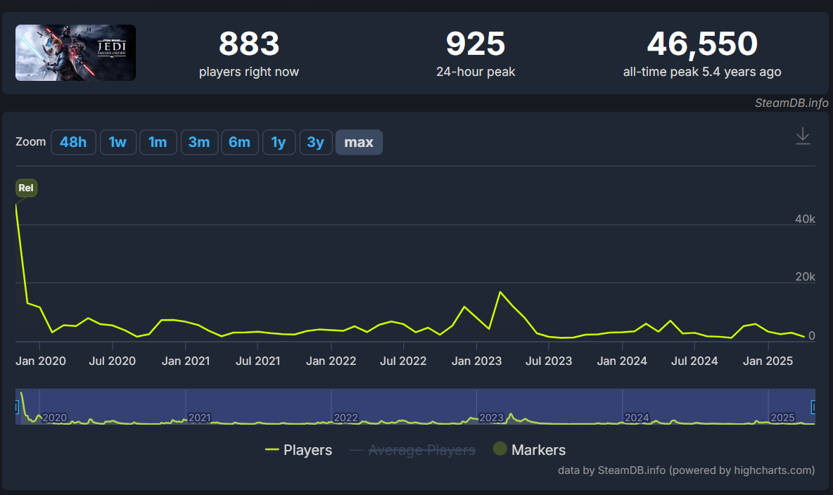Image resolution: width=833 pixels, height=495 pixels.
Task: Select the 6m zoom range
Action: [x=240, y=142]
